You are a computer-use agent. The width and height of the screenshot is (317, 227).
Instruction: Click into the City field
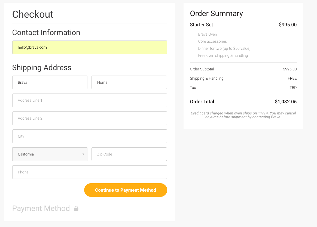(x=90, y=136)
